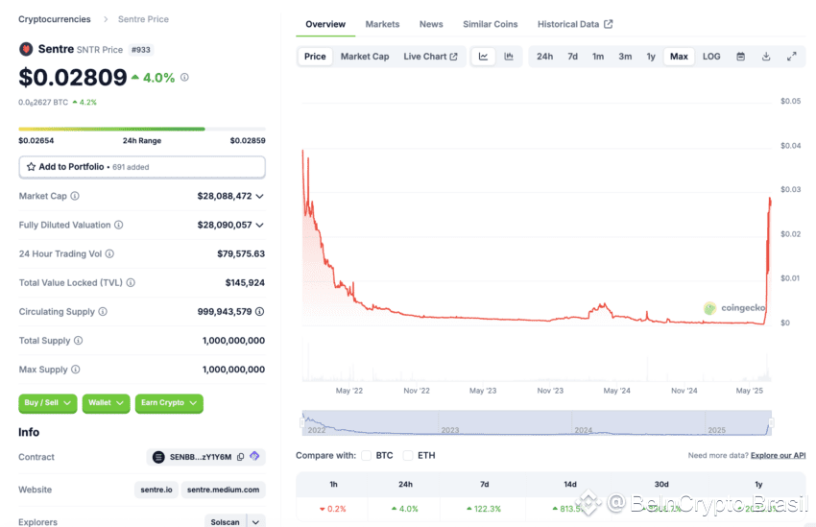This screenshot has height=527, width=816.
Task: Open 24 Hour Trading Vol info icon
Action: (109, 253)
